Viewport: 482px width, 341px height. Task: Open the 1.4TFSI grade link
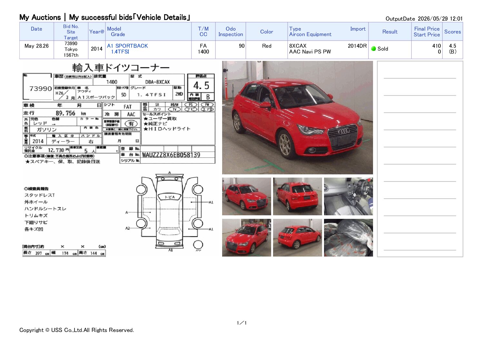(x=120, y=52)
